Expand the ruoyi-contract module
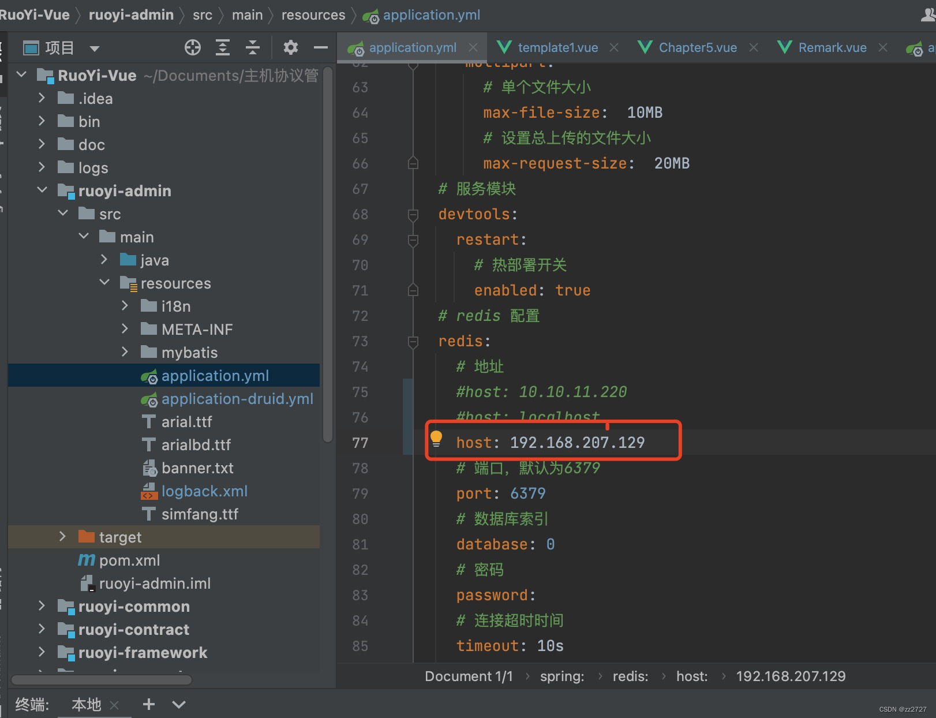Viewport: 936px width, 718px height. [42, 629]
